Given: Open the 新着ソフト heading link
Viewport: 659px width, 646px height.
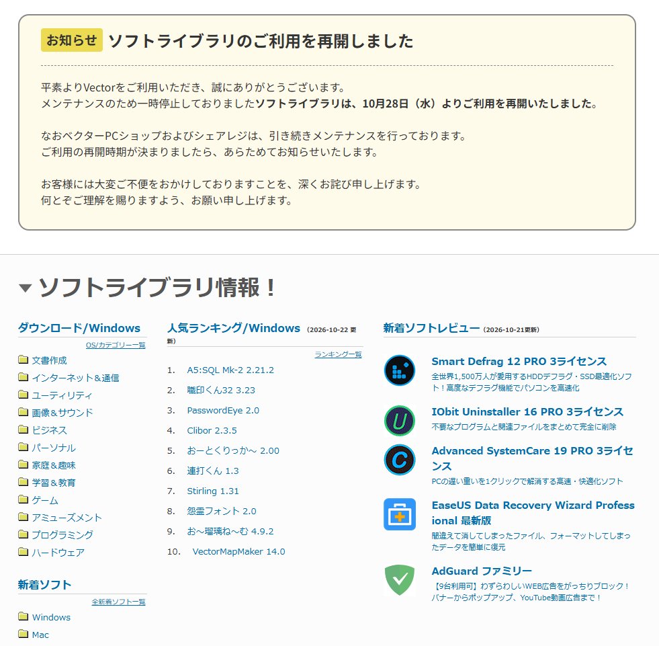Looking at the screenshot, I should [x=44, y=585].
